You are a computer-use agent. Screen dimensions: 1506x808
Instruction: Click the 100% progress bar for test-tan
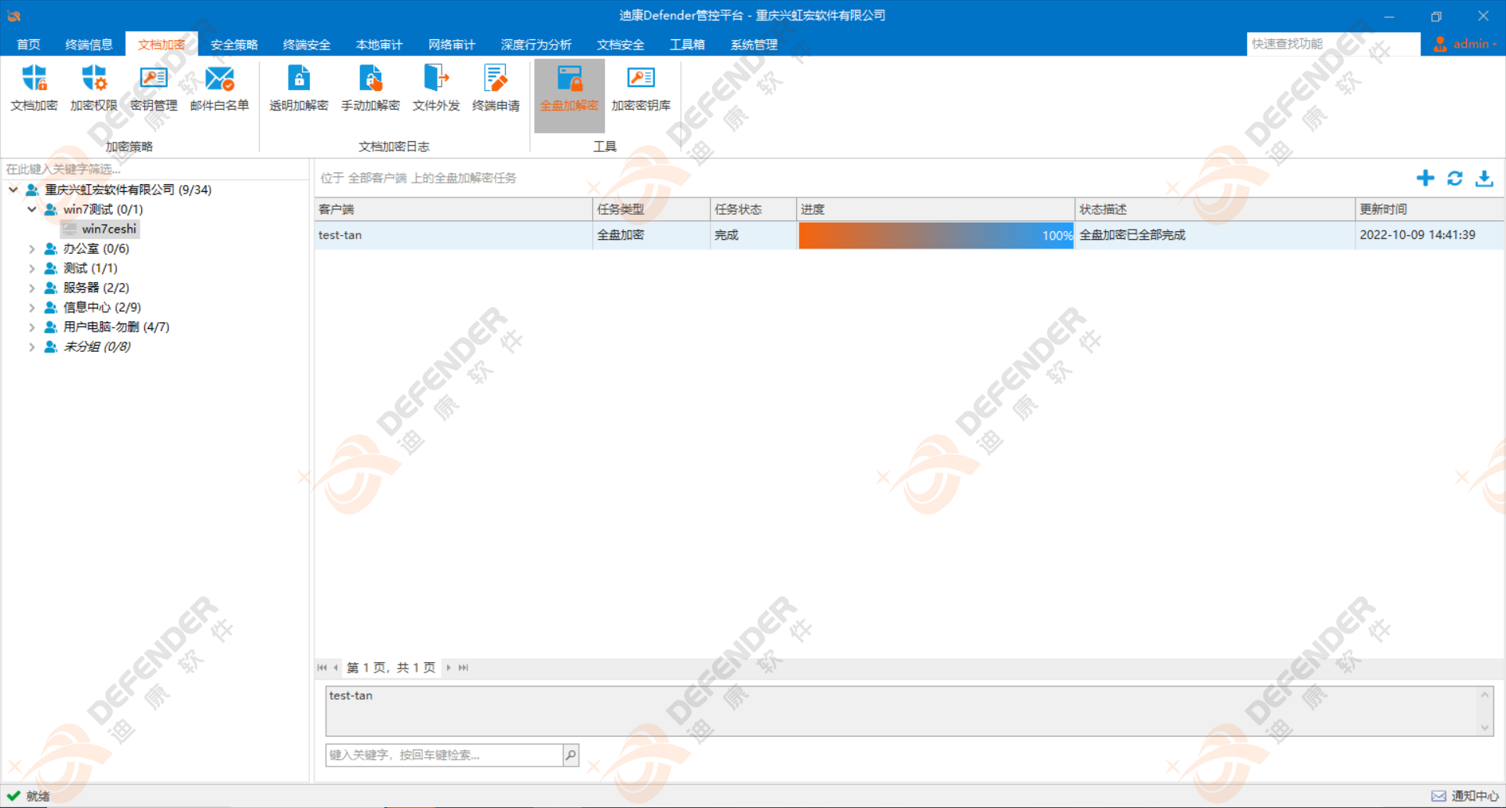point(936,235)
